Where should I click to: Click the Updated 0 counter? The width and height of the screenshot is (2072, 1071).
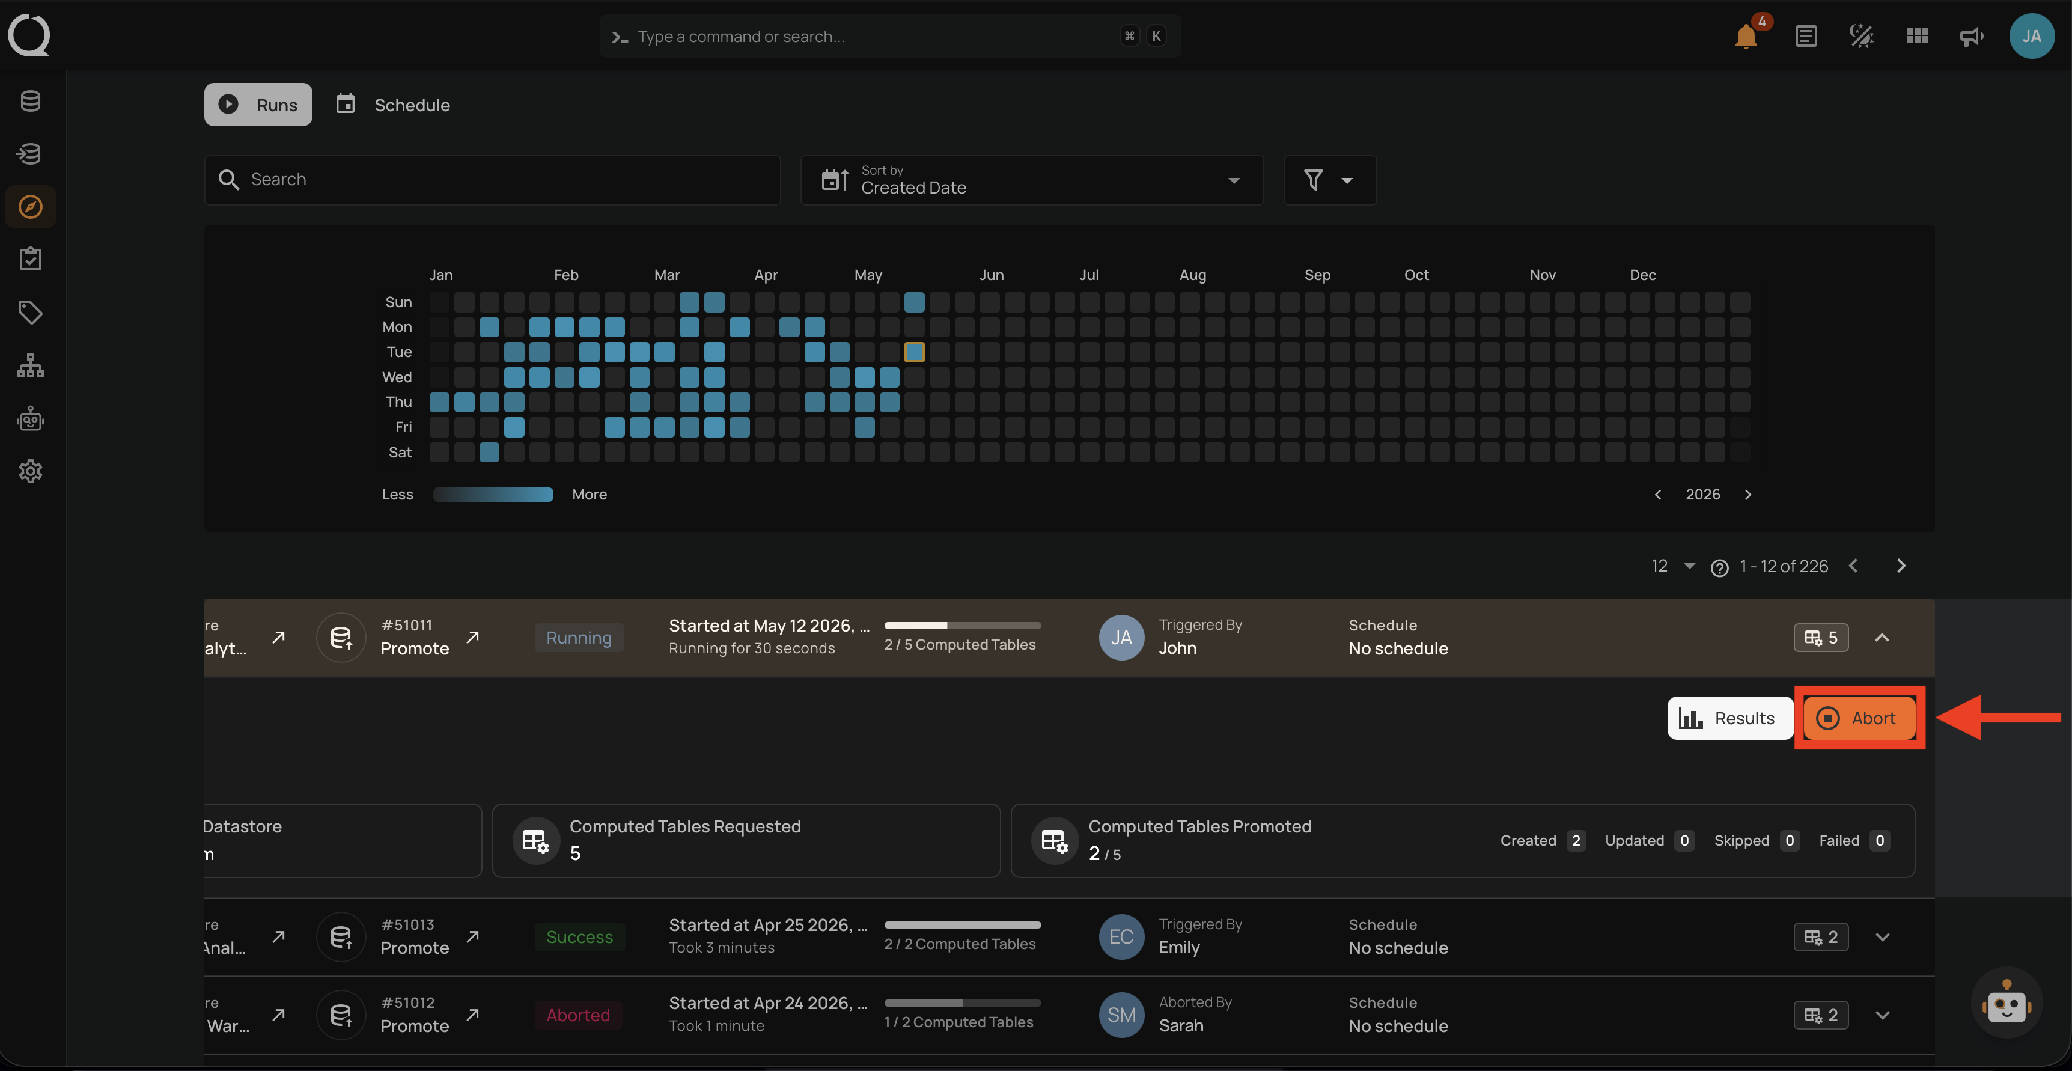(x=1650, y=841)
